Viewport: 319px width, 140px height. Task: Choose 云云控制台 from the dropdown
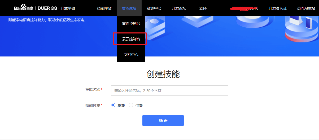point(131,39)
